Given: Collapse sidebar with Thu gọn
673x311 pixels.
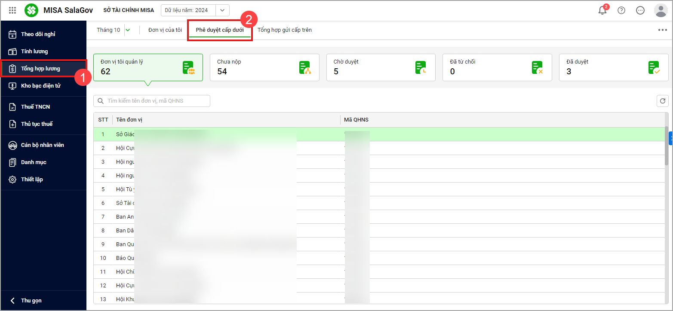Looking at the screenshot, I should point(31,301).
